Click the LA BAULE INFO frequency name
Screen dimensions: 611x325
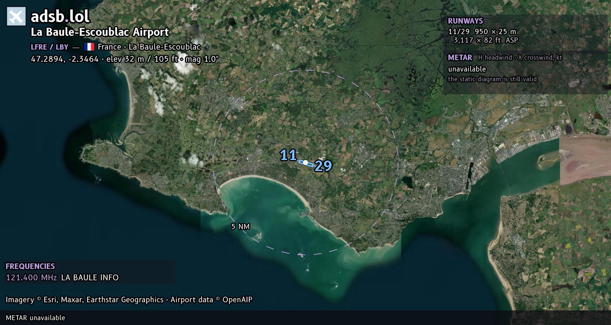pyautogui.click(x=90, y=278)
